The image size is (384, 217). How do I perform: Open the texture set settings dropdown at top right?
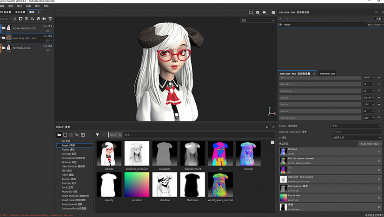(379, 19)
